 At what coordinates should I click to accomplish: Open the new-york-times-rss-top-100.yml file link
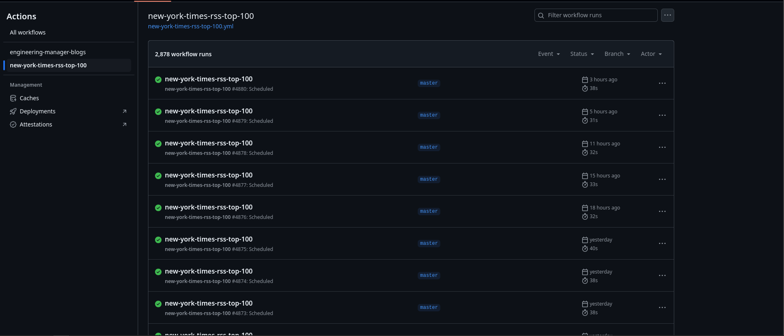(x=191, y=26)
